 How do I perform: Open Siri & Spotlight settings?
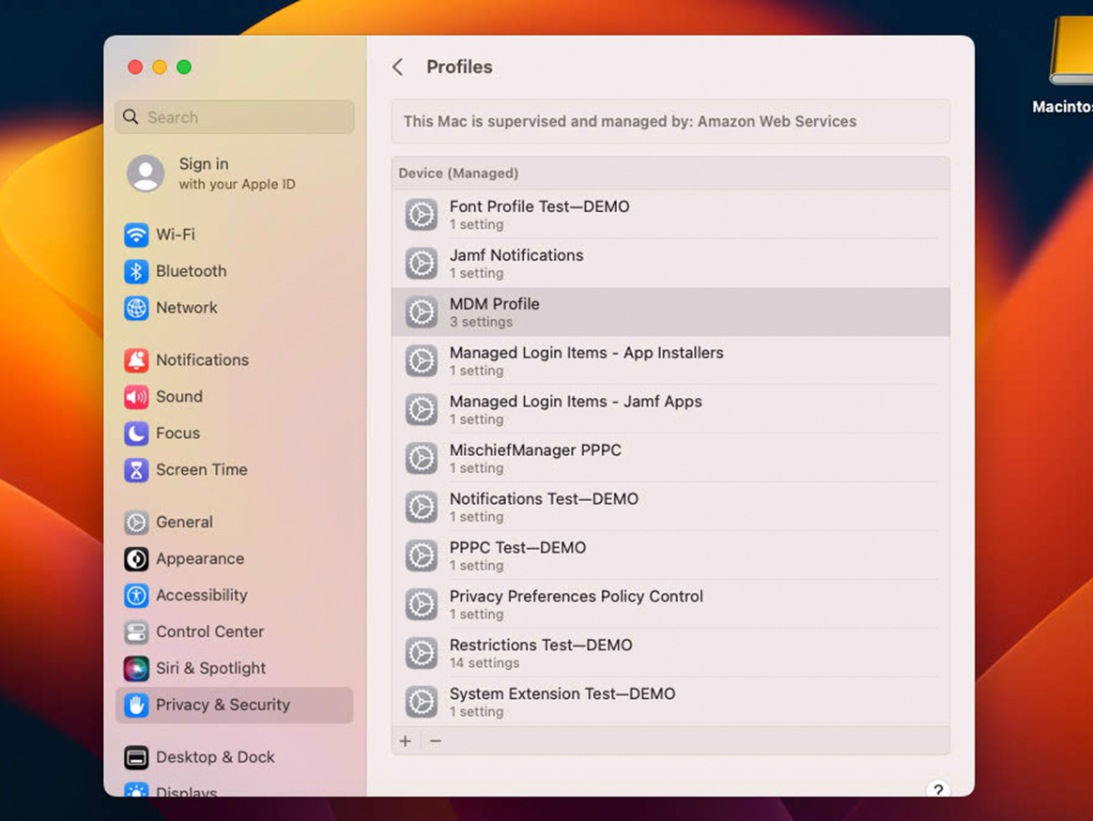(210, 668)
